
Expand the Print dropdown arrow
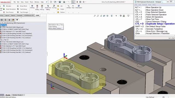coord(66,2)
